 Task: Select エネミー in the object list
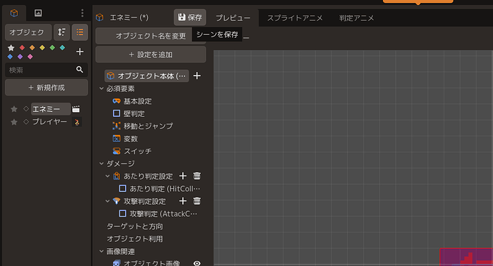click(51, 109)
